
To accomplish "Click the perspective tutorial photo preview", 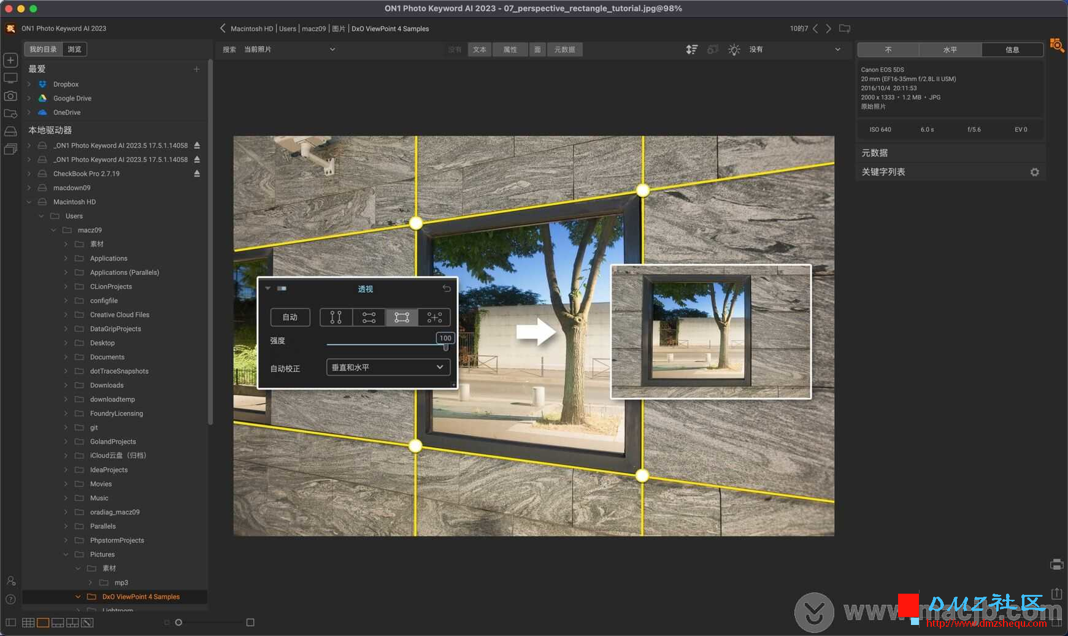I will (x=534, y=335).
